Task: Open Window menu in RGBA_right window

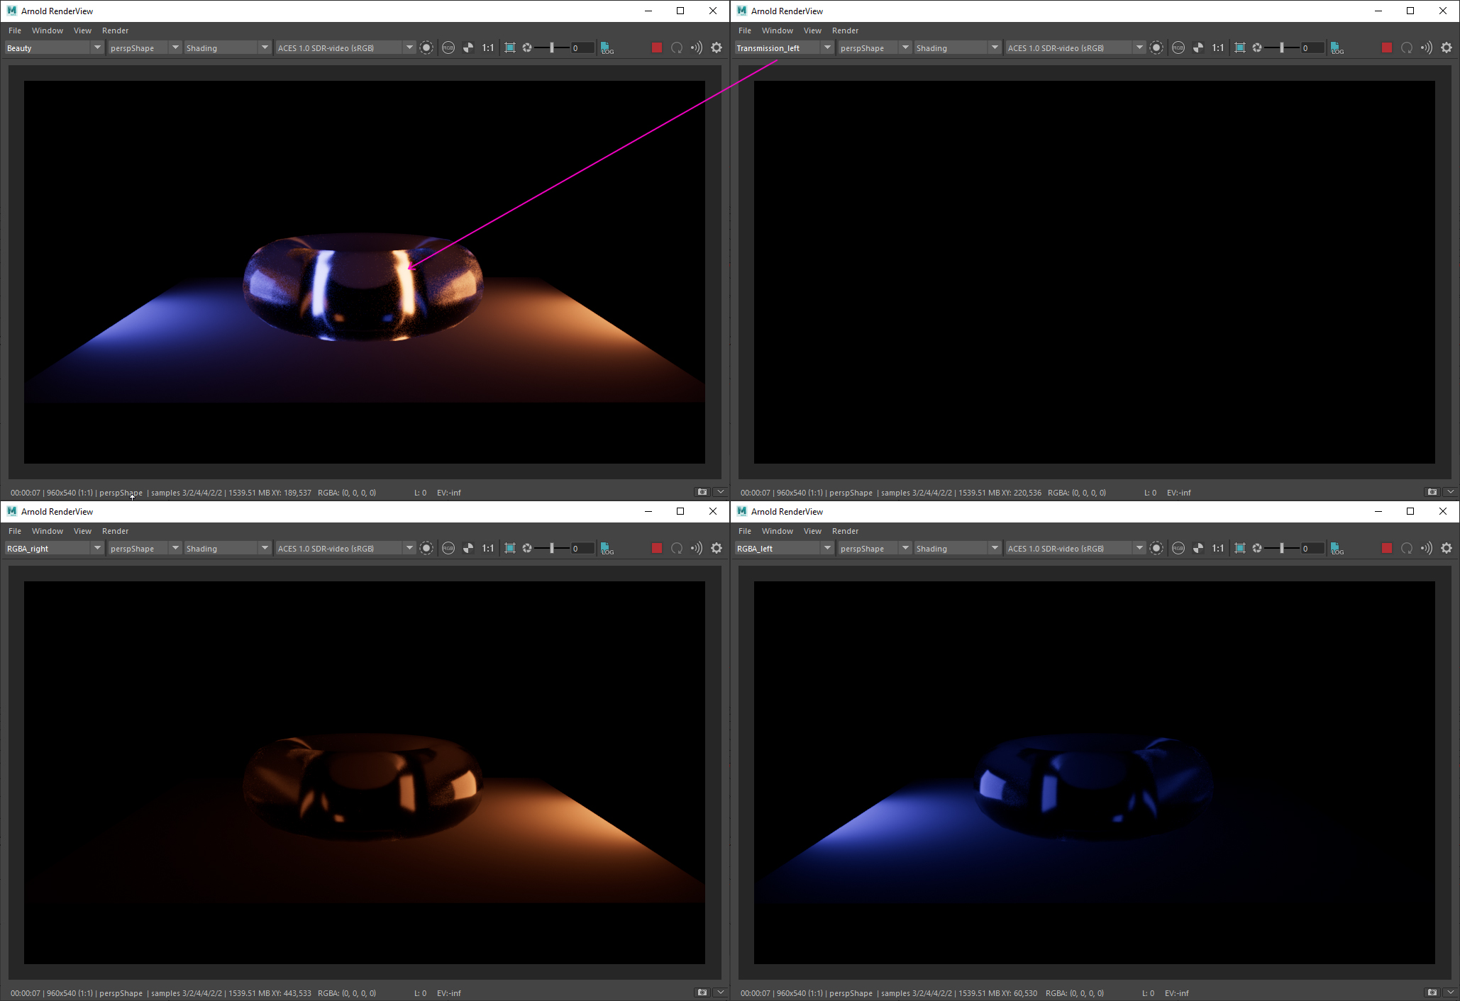Action: pos(48,531)
